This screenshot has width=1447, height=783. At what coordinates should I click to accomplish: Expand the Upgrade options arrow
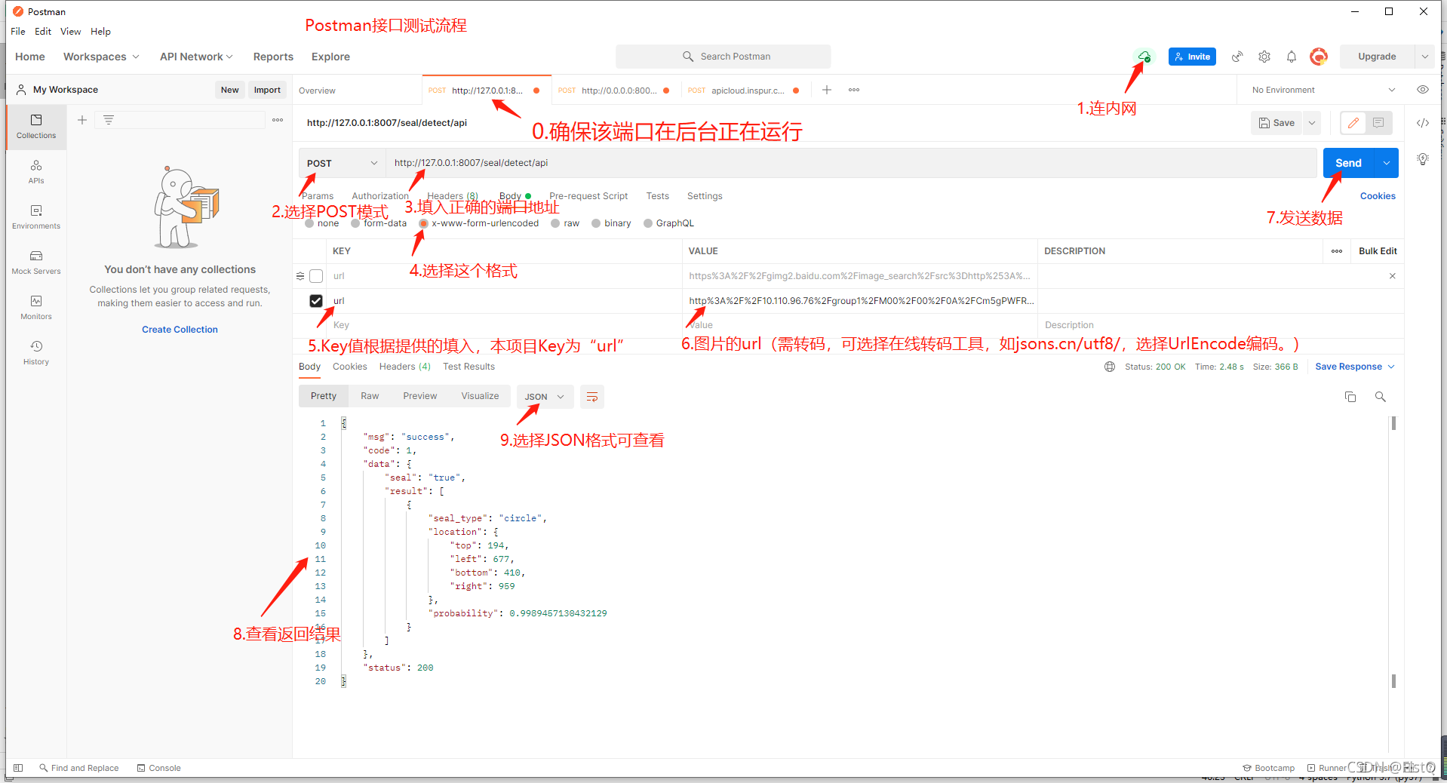pyautogui.click(x=1424, y=57)
